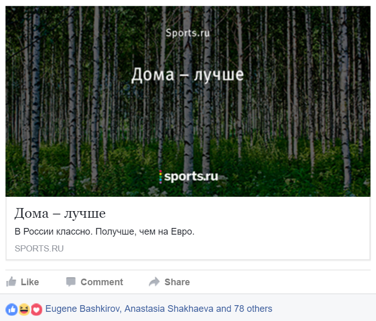Click the SPORTS.RU source domain label
Screen dimensions: 376x321
tap(39, 248)
